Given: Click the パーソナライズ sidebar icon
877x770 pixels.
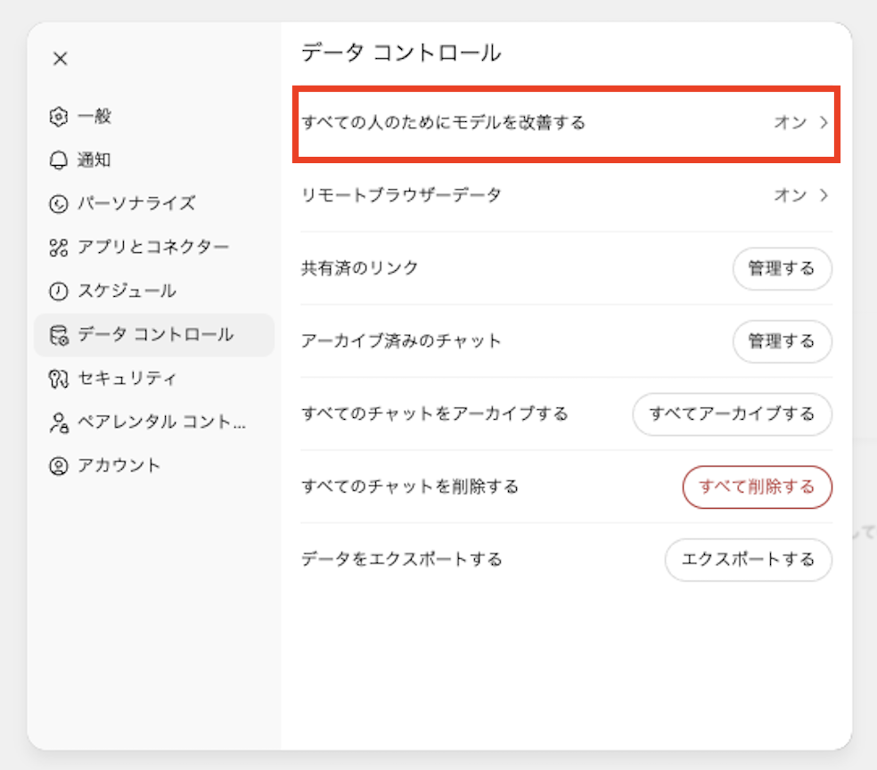Looking at the screenshot, I should (x=59, y=204).
